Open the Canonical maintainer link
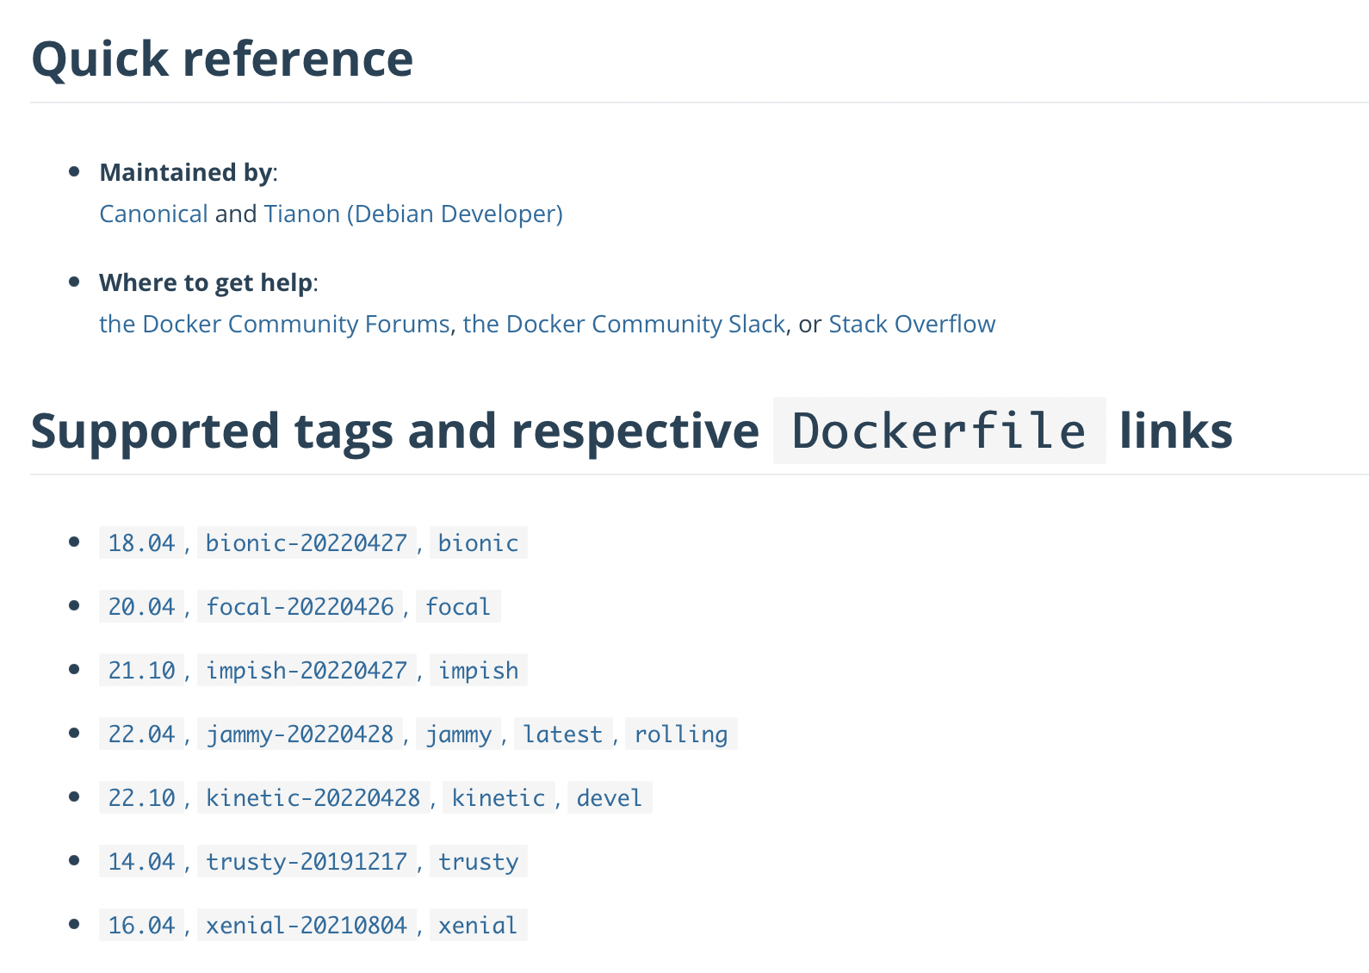This screenshot has width=1369, height=973. tap(153, 214)
